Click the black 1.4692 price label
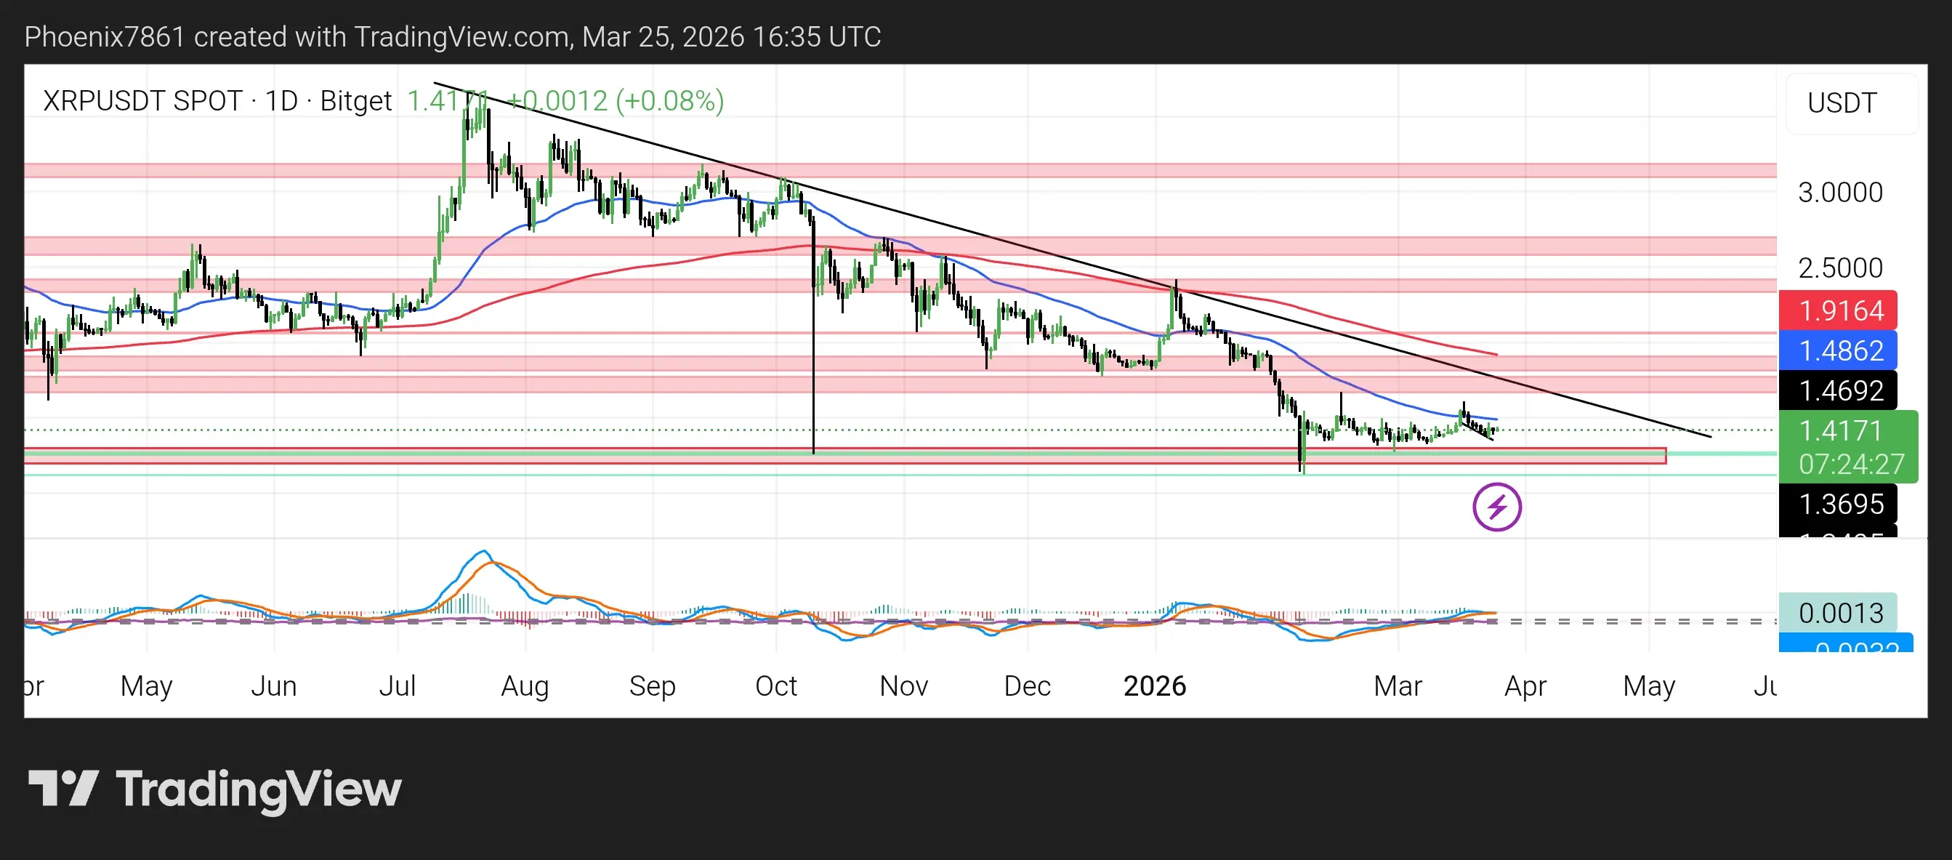 (x=1840, y=390)
